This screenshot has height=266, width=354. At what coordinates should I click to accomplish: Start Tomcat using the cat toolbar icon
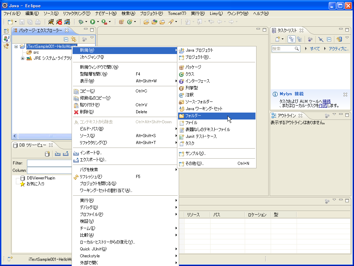click(51, 22)
